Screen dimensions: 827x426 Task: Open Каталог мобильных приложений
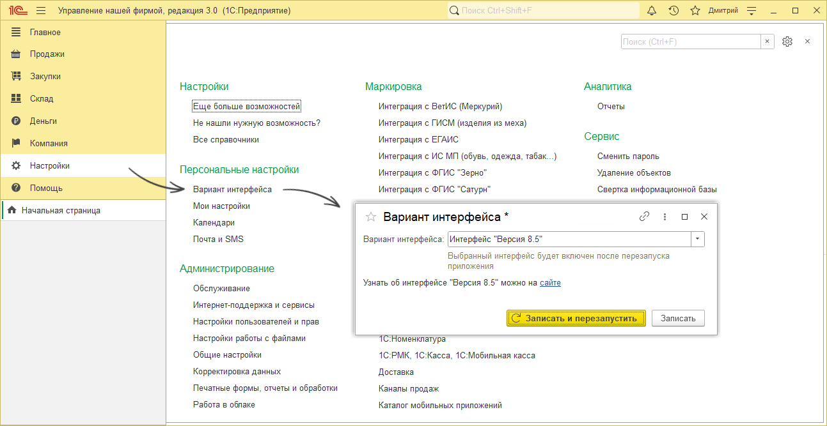(x=440, y=406)
